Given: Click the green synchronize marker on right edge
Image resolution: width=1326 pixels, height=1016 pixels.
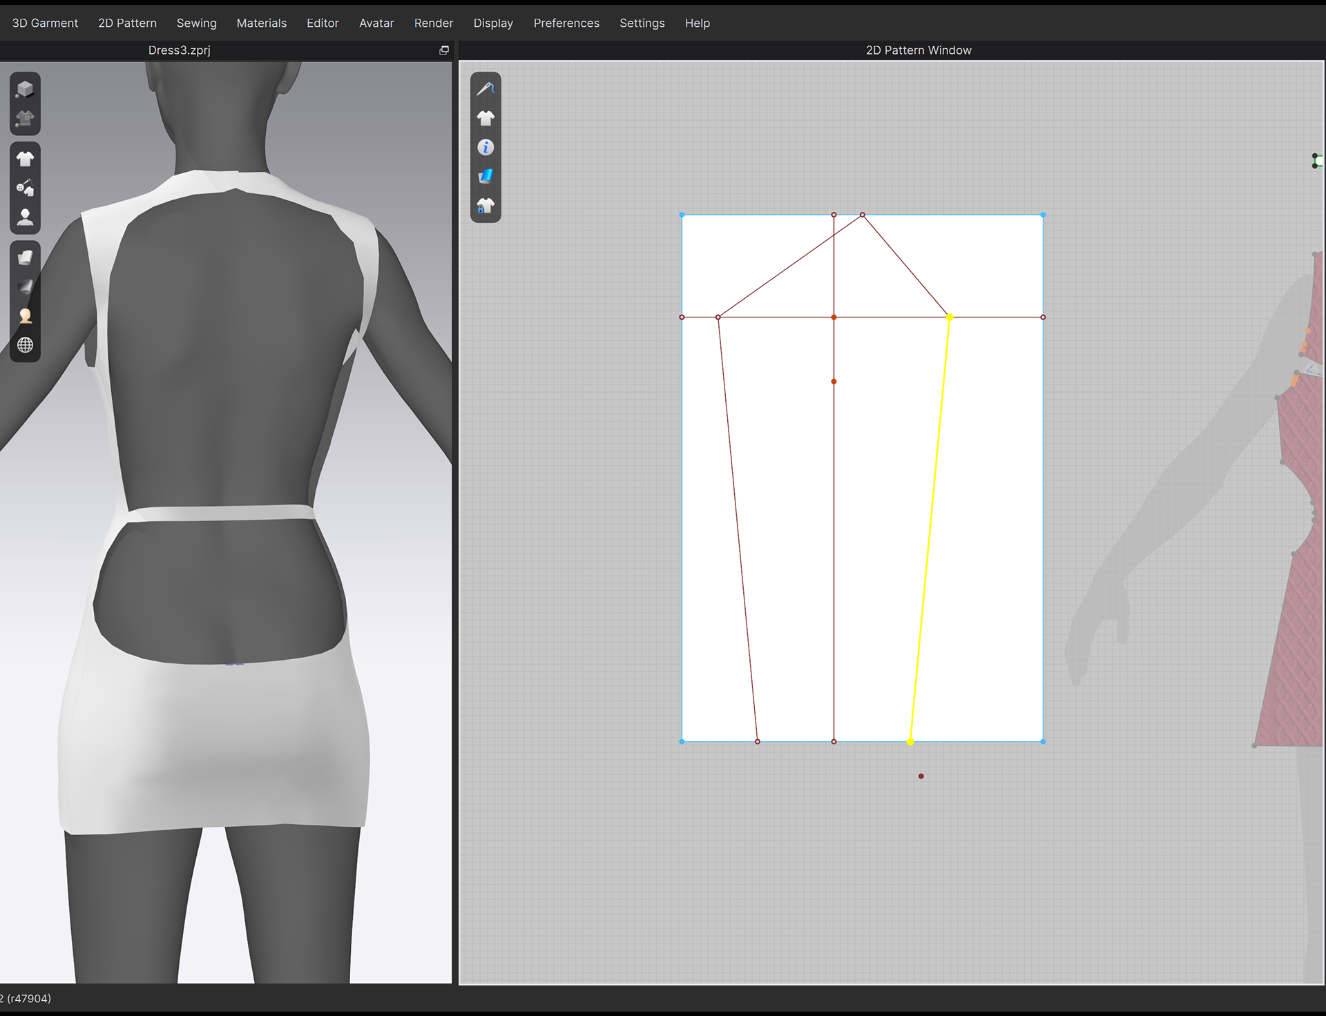Looking at the screenshot, I should click(1316, 161).
